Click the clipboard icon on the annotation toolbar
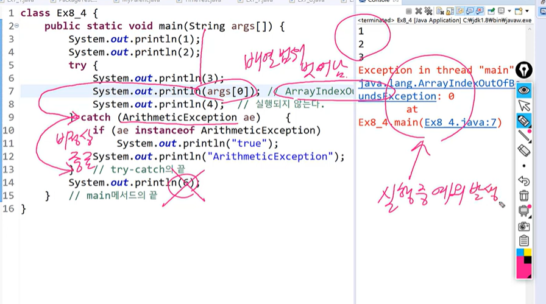Image resolution: width=546 pixels, height=304 pixels. coord(524,241)
